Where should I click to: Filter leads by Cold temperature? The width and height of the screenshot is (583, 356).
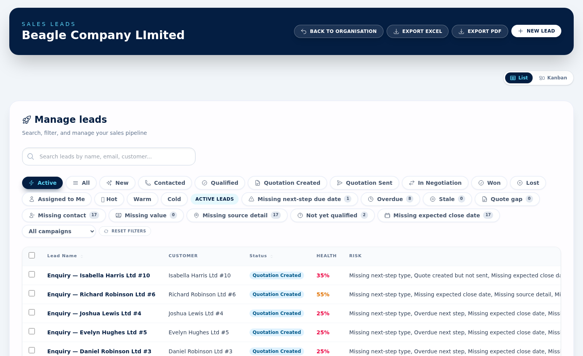coord(174,199)
